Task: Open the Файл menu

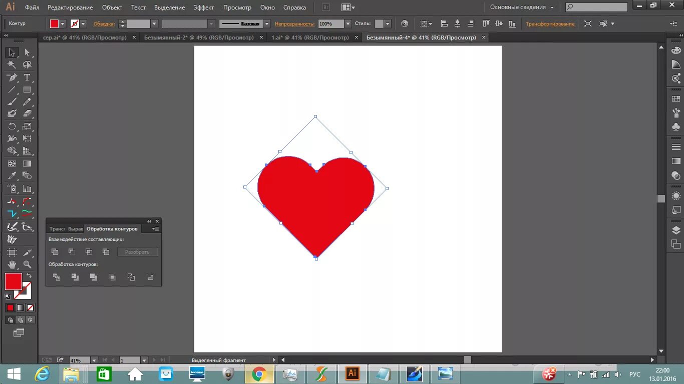Action: [32, 7]
